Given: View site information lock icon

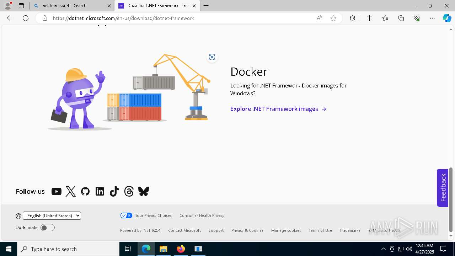Looking at the screenshot, I should point(44,18).
